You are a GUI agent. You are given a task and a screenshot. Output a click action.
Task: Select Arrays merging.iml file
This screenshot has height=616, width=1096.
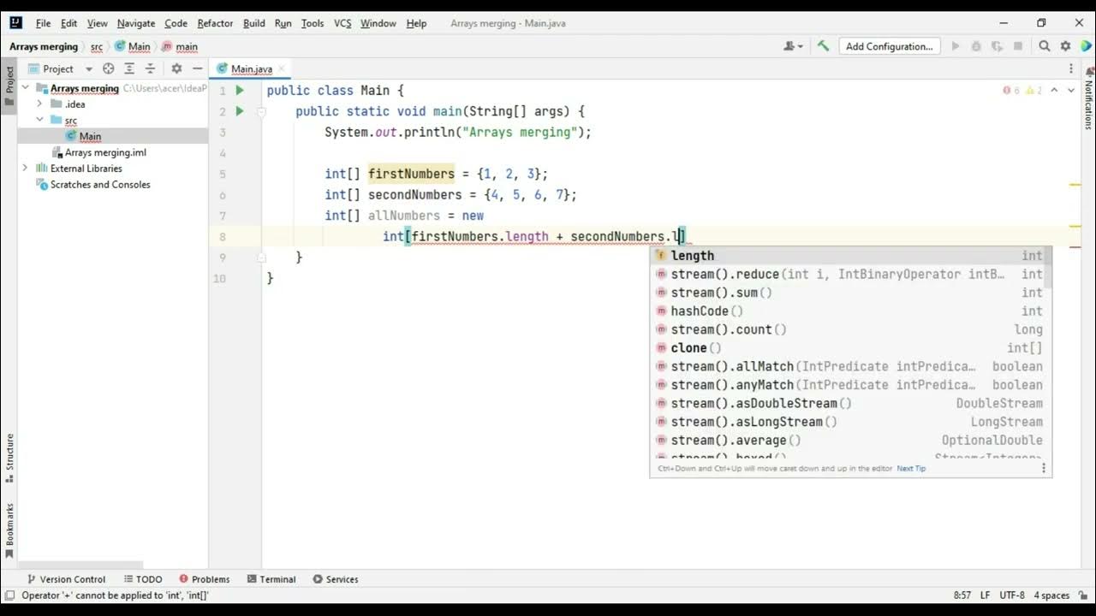pyautogui.click(x=105, y=152)
